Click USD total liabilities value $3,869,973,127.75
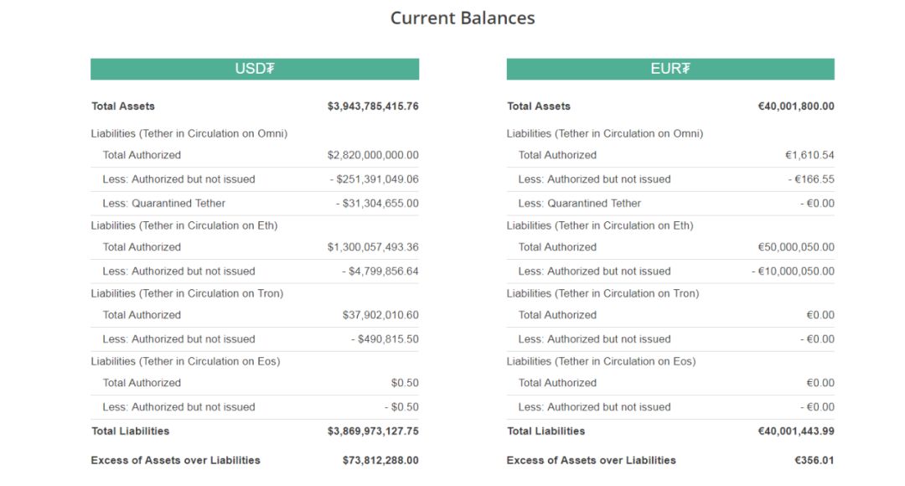This screenshot has height=486, width=905. point(373,432)
